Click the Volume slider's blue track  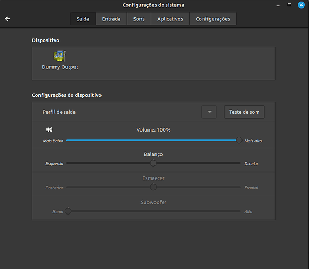[x=151, y=140]
